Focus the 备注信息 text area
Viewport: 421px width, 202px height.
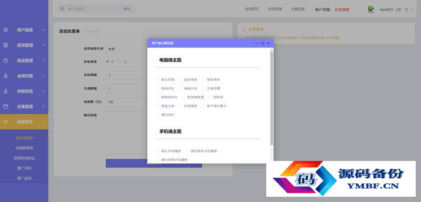pos(126,133)
